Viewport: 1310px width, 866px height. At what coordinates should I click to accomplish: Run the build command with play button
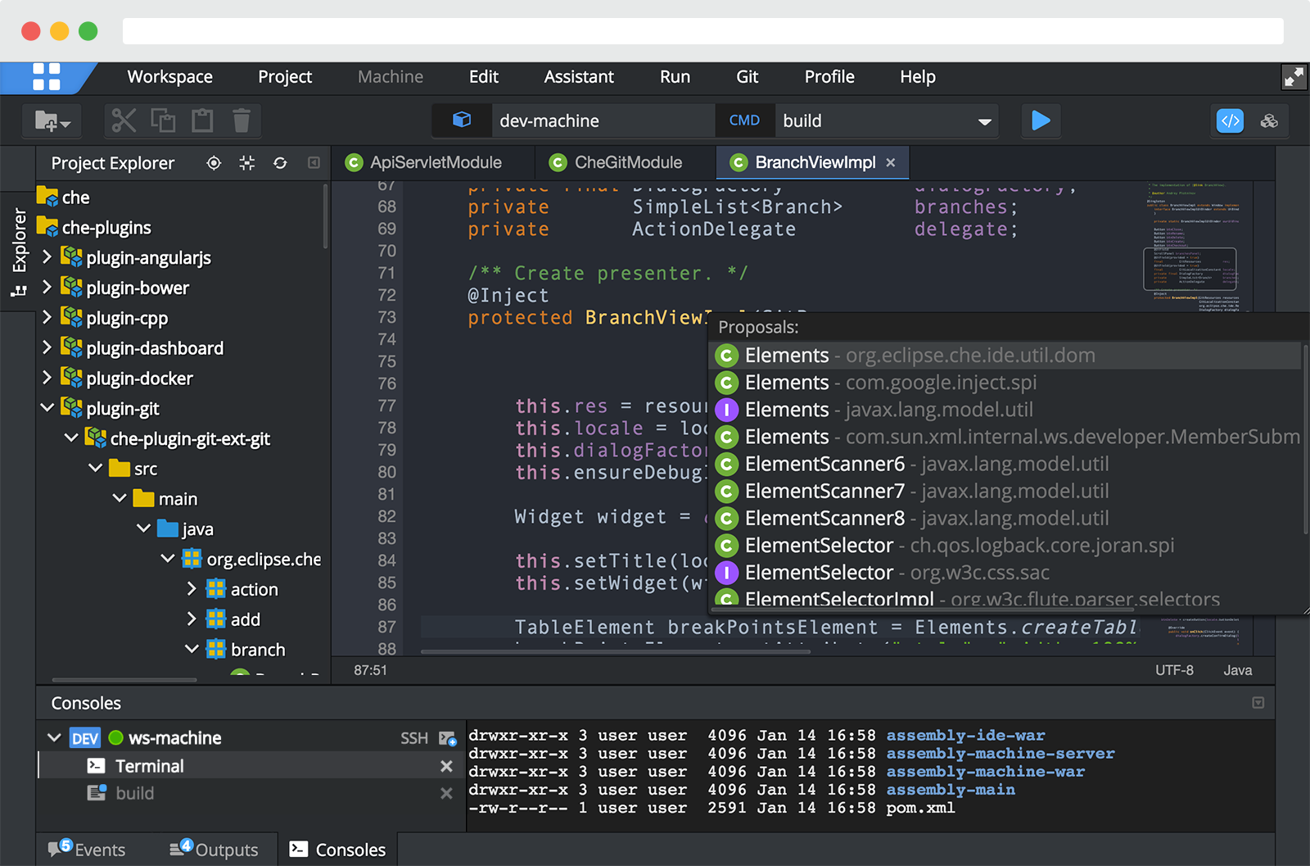(x=1041, y=120)
